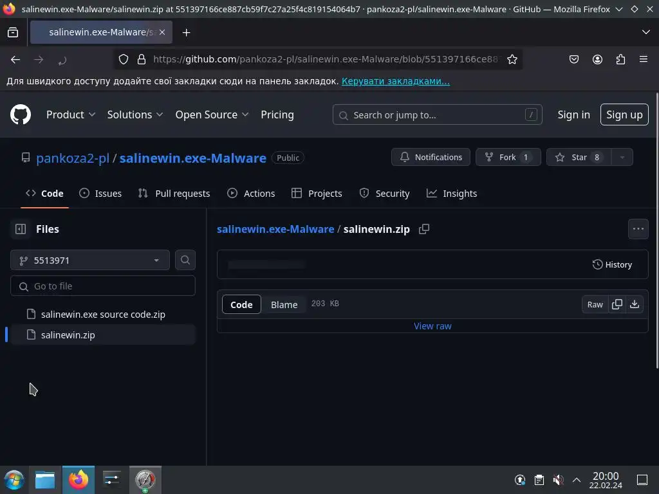
Task: Click the View raw link
Action: (x=432, y=326)
